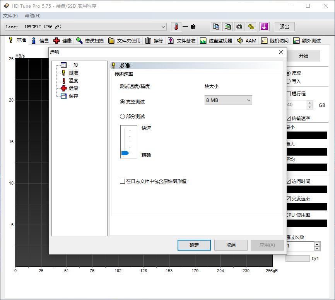Screen dimensions: 335x300
Task: Expand the Lexar drive selection dropdown
Action: [x=163, y=27]
